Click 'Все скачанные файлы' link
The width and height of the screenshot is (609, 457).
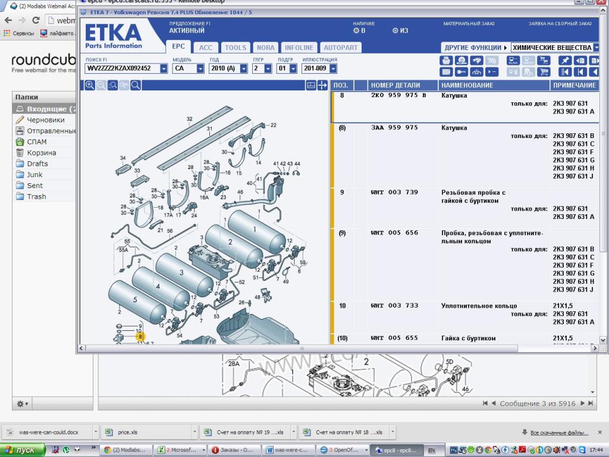coord(559,433)
